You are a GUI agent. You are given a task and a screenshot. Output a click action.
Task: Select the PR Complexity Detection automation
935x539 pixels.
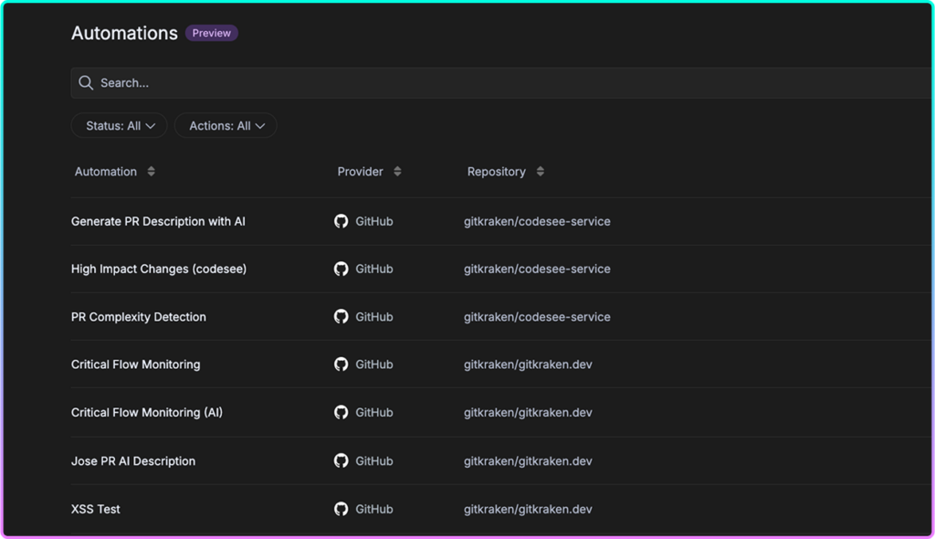[139, 316]
